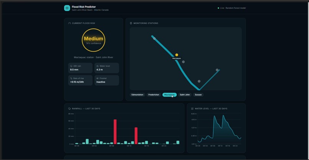Click the Mactaquac station · Saint John River caption
The height and width of the screenshot is (160, 309).
point(94,57)
